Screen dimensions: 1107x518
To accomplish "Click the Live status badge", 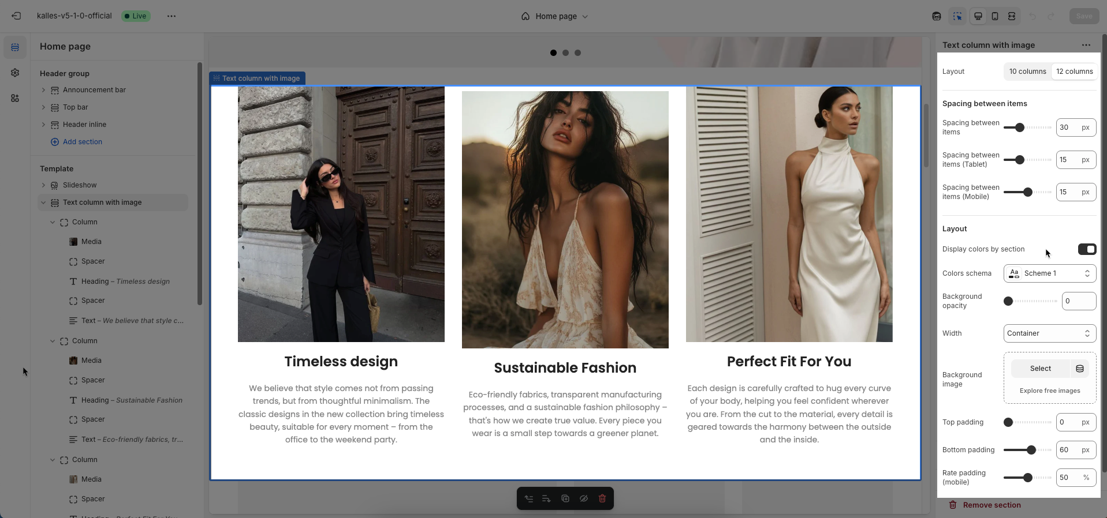I will tap(136, 16).
